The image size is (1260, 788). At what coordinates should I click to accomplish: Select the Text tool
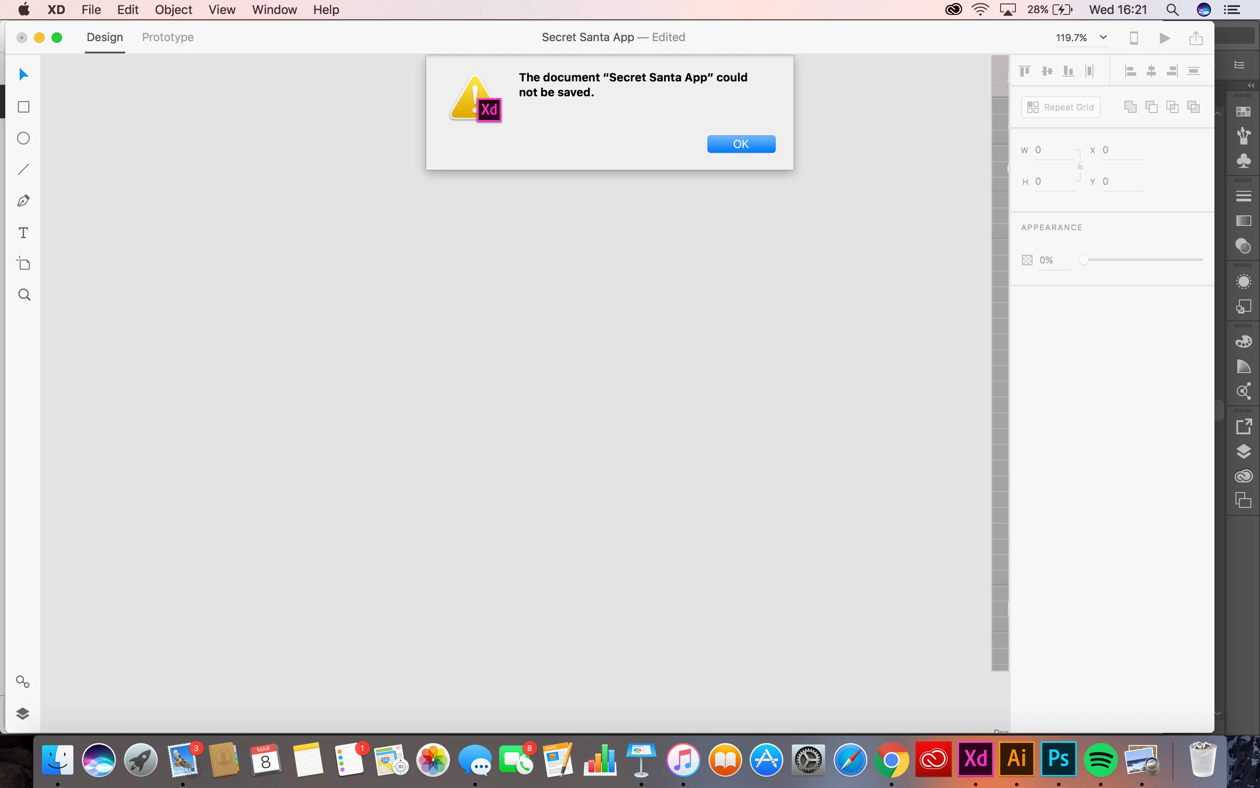point(24,232)
